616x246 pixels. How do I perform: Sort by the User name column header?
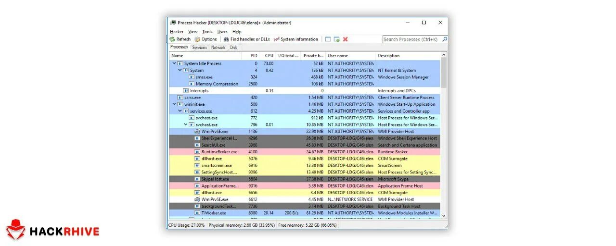[351, 56]
